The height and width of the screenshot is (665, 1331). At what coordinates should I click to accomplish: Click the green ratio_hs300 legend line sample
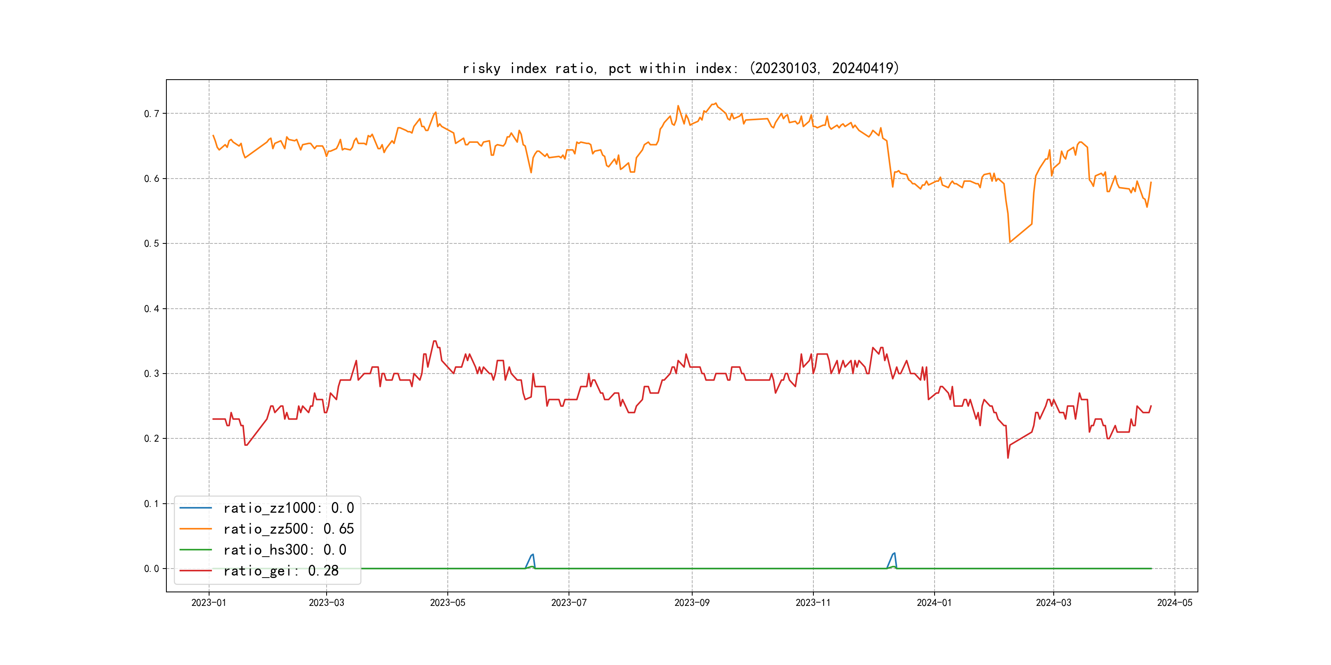[195, 550]
